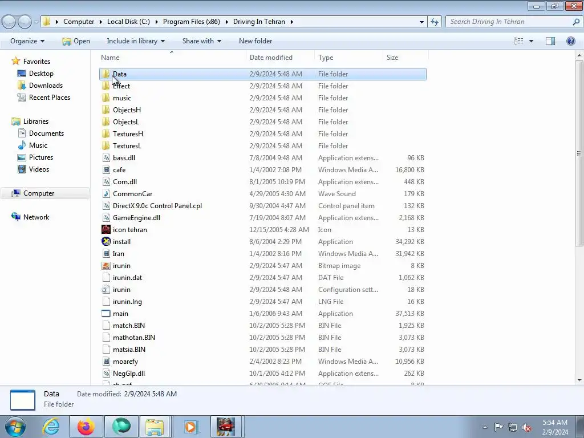
Task: Click the CommonCar wave sound icon
Action: tap(106, 194)
